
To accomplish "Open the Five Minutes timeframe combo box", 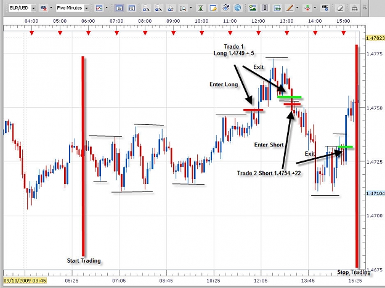I will 72,8.
